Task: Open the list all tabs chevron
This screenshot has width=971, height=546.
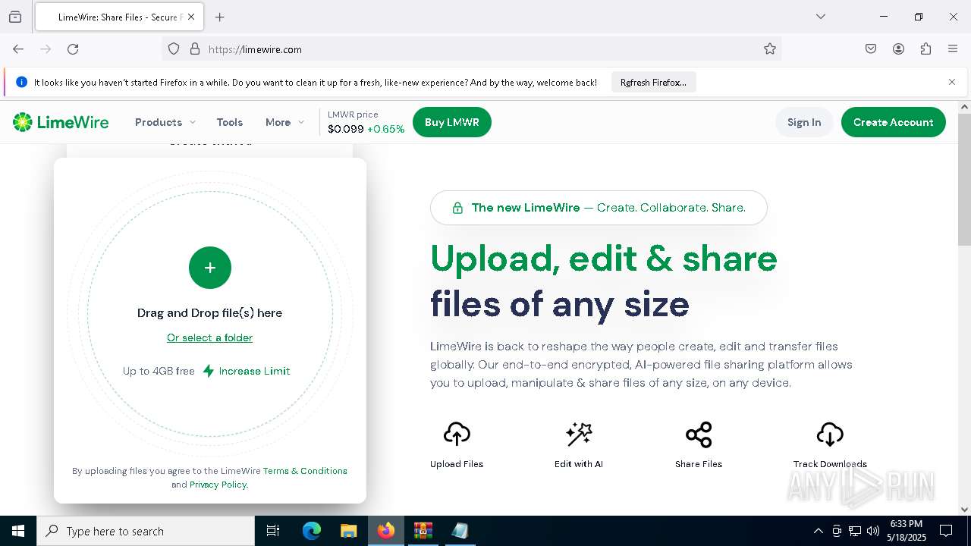Action: [821, 17]
